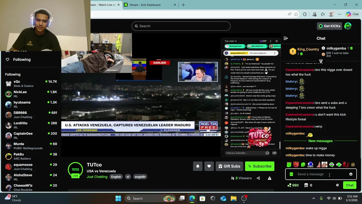Click the irl stream tag
This screenshot has height=204, width=362.
point(128,177)
